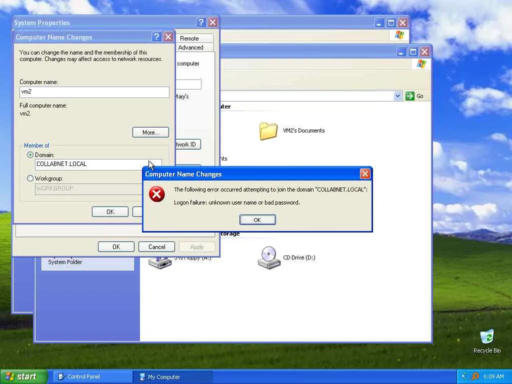Click Cancel in System Properties

pos(156,247)
